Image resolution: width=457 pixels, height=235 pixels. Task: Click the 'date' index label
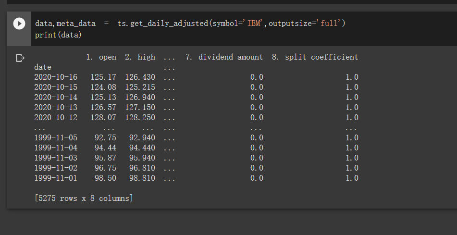[x=43, y=67]
